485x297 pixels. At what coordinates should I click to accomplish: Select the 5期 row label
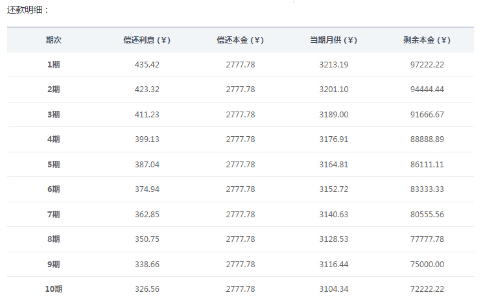click(x=54, y=164)
